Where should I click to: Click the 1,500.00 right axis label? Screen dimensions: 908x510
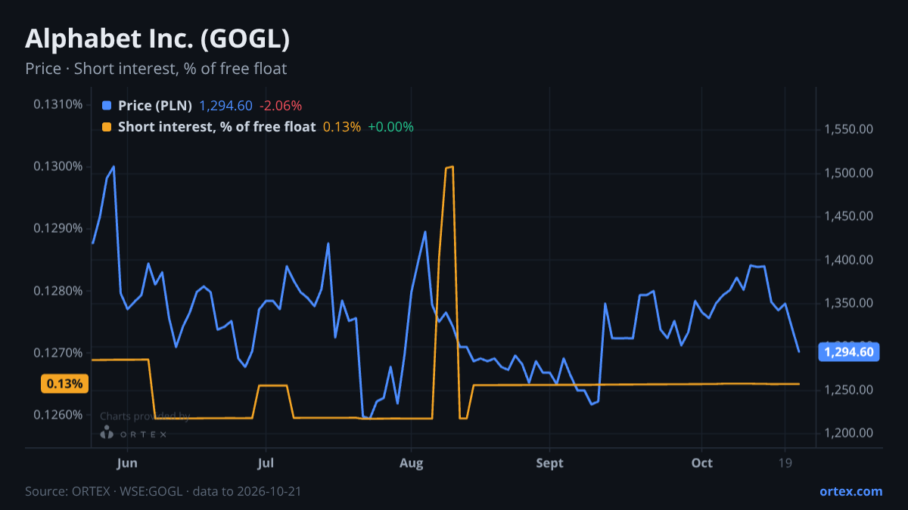(849, 173)
